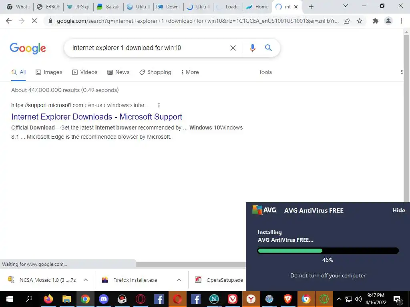Click the volume speaker tray icon
Image resolution: width=410 pixels, height=307 pixels.
[358, 299]
